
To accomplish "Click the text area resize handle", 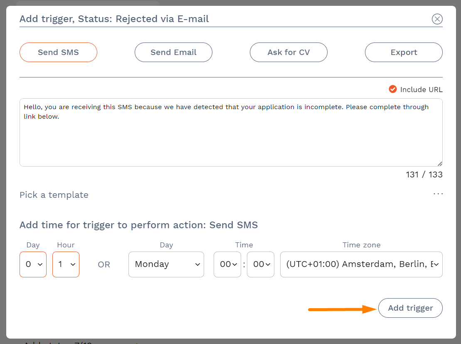I will (x=440, y=164).
